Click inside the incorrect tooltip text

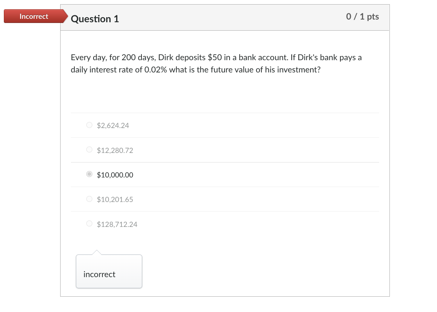(x=99, y=274)
